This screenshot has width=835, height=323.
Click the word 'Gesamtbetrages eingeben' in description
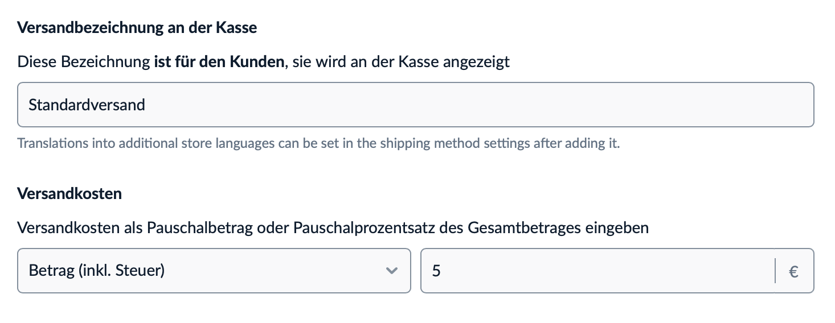point(558,228)
